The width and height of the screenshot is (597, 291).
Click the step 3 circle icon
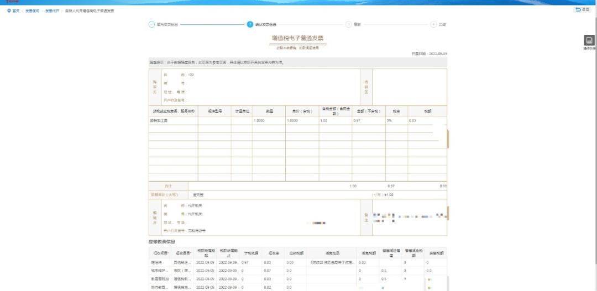tap(348, 24)
